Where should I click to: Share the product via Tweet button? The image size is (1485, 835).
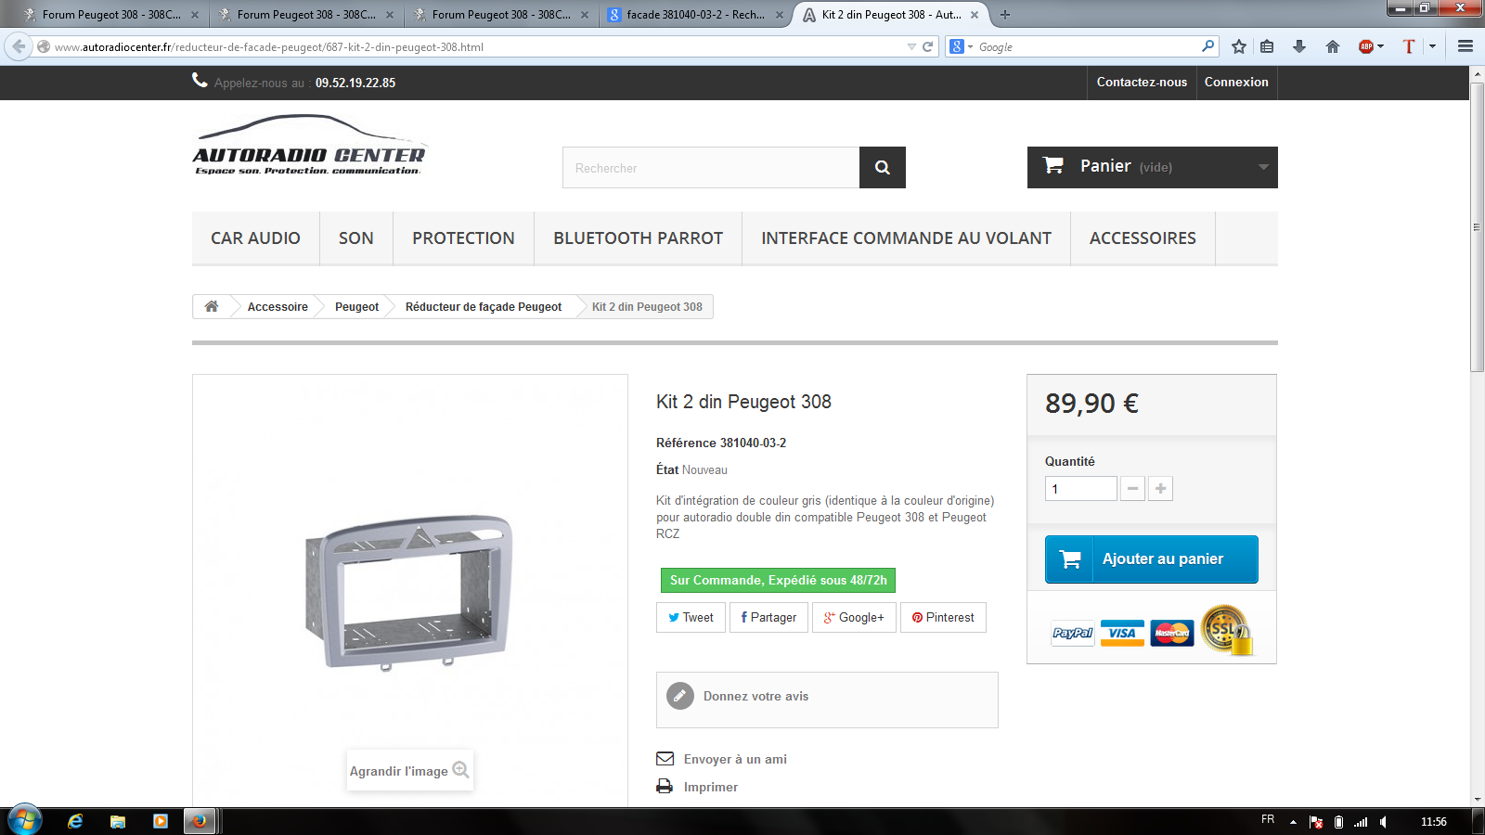point(691,618)
